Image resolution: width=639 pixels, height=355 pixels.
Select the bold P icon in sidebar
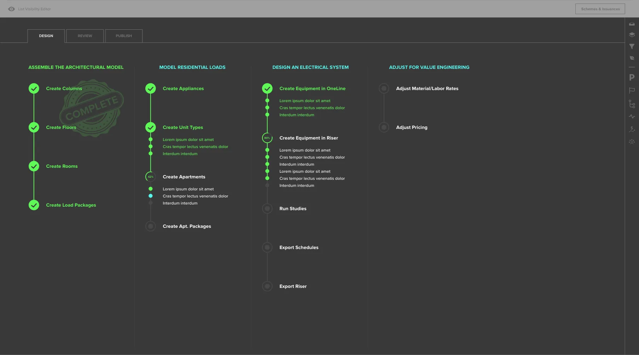632,77
